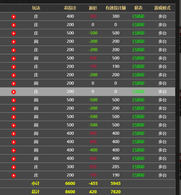Click play icon for 闲 500 with red payout
This screenshot has height=195, width=181.
point(13,58)
